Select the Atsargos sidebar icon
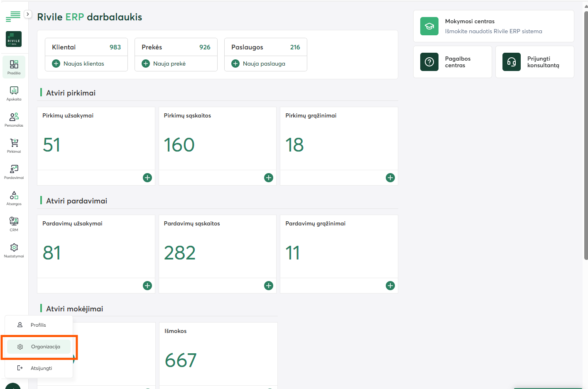 click(14, 198)
